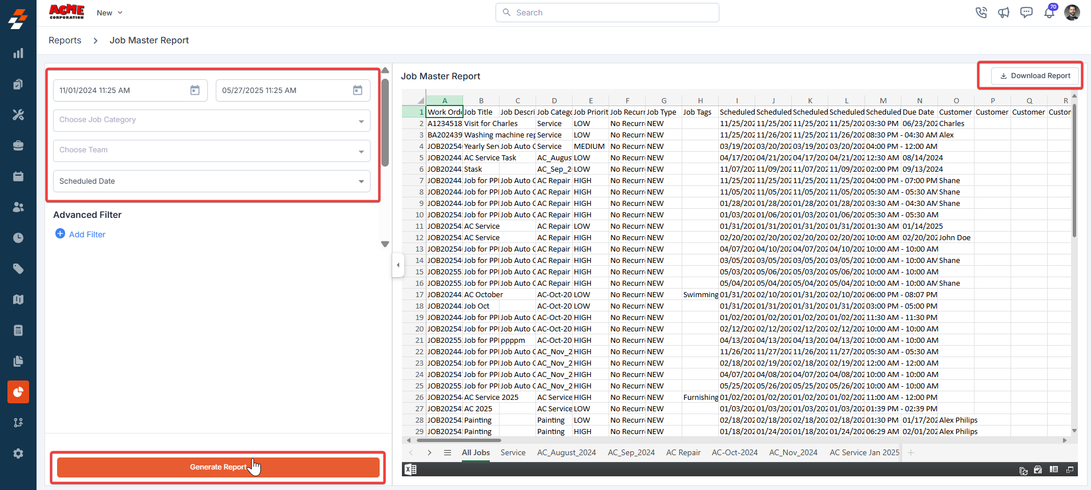Click the save checkmark icon in spreadsheet footer
Screen dimensions: 1091x490
pos(1038,469)
